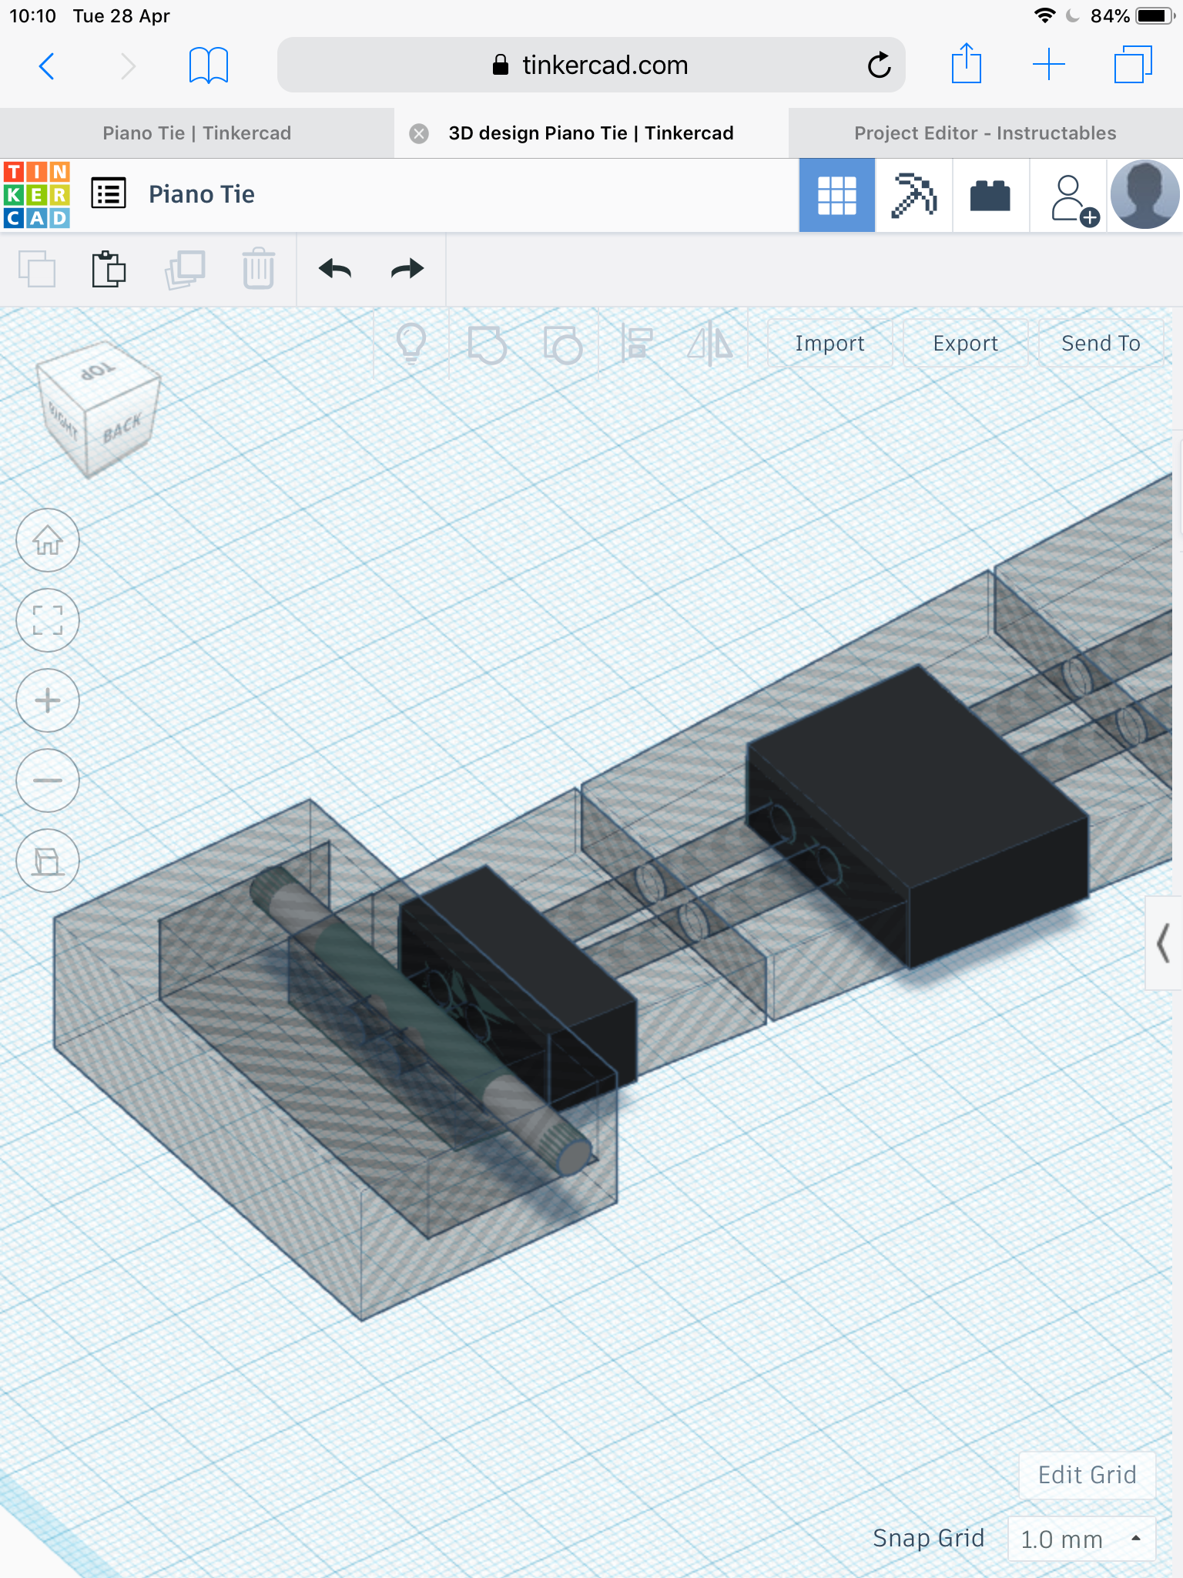Click the Import button
The height and width of the screenshot is (1578, 1183).
coord(829,344)
